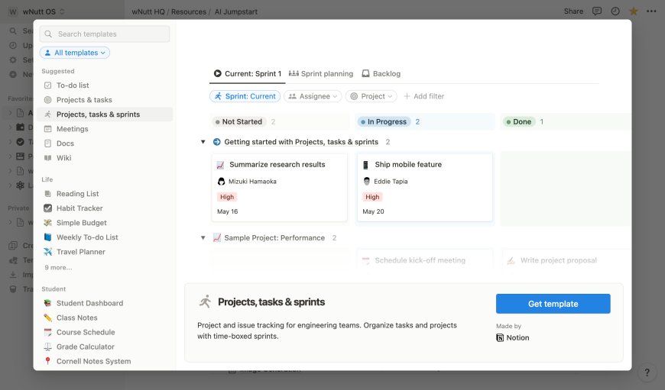Select the Travel Planner template

[x=80, y=252]
